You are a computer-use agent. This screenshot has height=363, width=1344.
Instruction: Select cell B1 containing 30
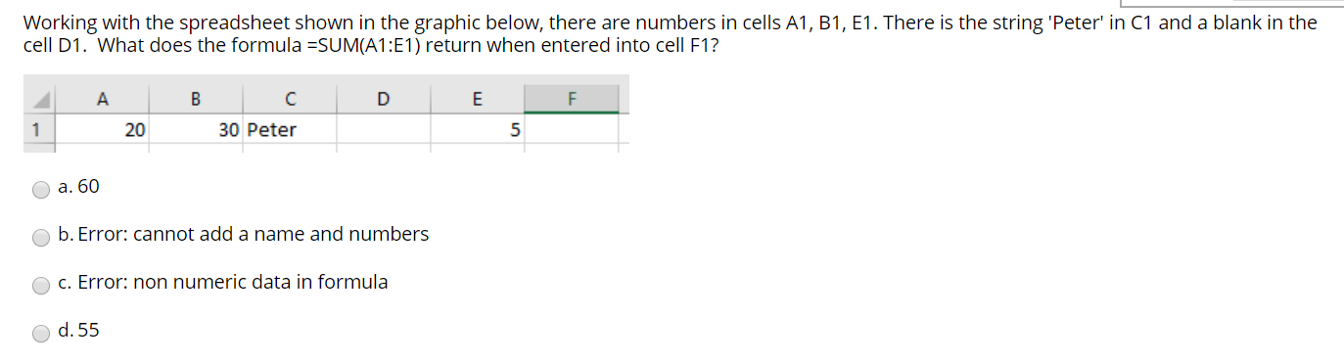[x=196, y=130]
